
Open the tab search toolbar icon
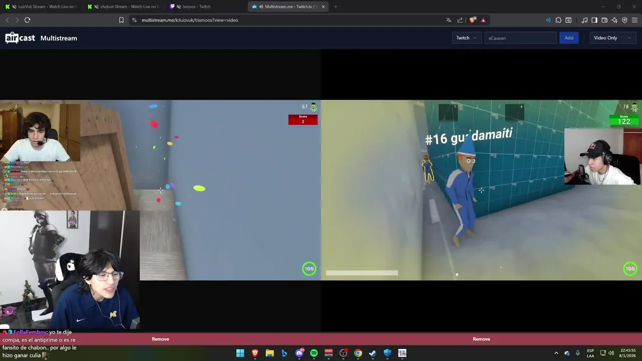pos(568,20)
